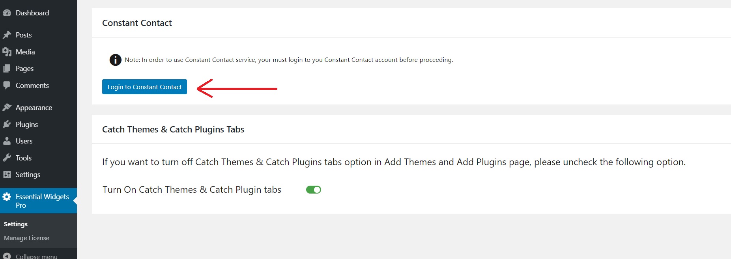
Task: Collapse the admin menu via arrow icon
Action: (x=7, y=256)
